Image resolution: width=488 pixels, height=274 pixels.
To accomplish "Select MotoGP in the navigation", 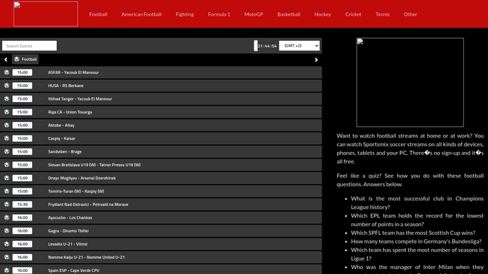I will (x=254, y=14).
